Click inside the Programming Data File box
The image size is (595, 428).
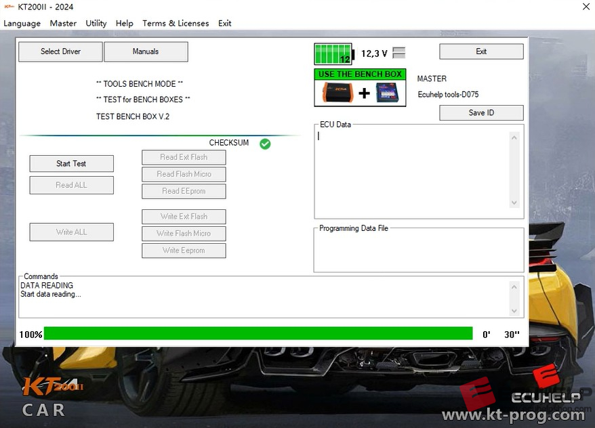[x=419, y=251]
